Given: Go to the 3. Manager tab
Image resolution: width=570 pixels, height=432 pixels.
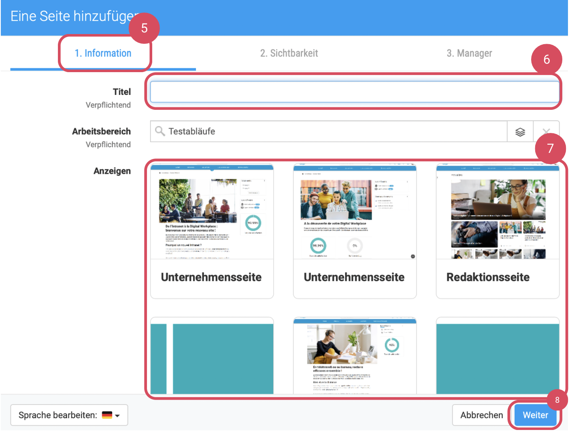Looking at the screenshot, I should pyautogui.click(x=469, y=53).
